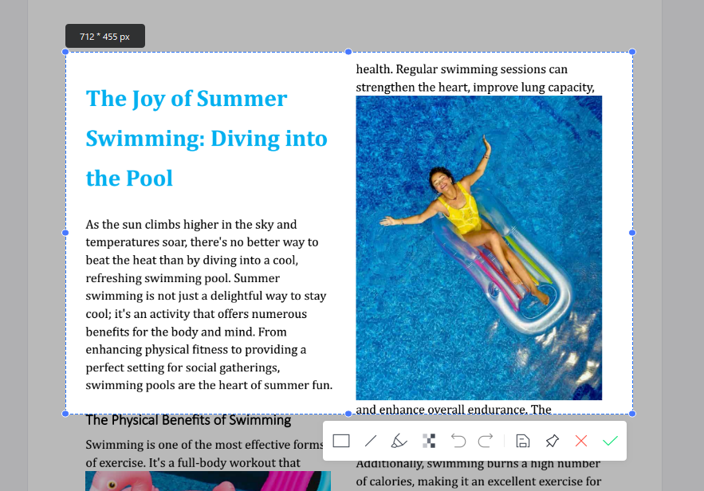This screenshot has width=704, height=491.
Task: Click text 'As the sun climbs higher in the sky and'
Action: [x=191, y=225]
